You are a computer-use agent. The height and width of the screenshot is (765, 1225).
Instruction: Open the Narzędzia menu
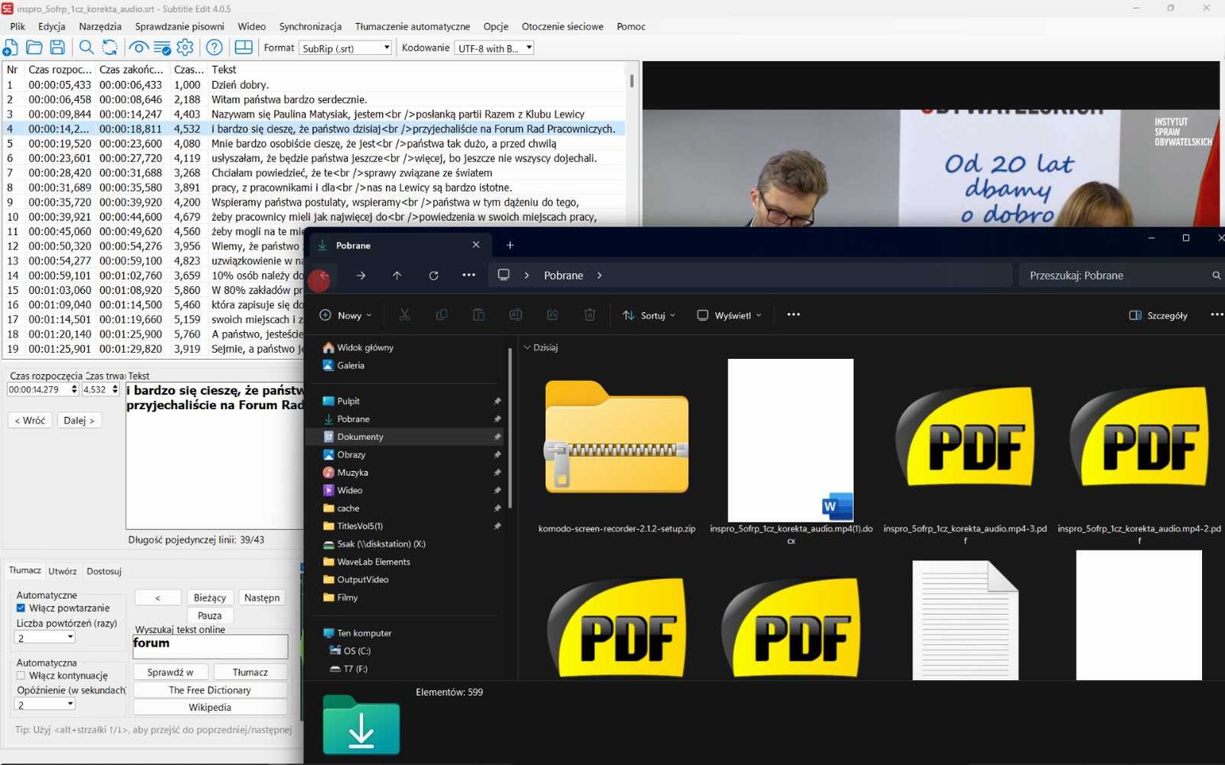100,26
